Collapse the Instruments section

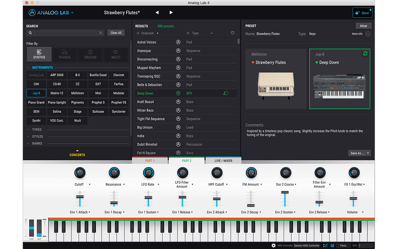click(28, 68)
